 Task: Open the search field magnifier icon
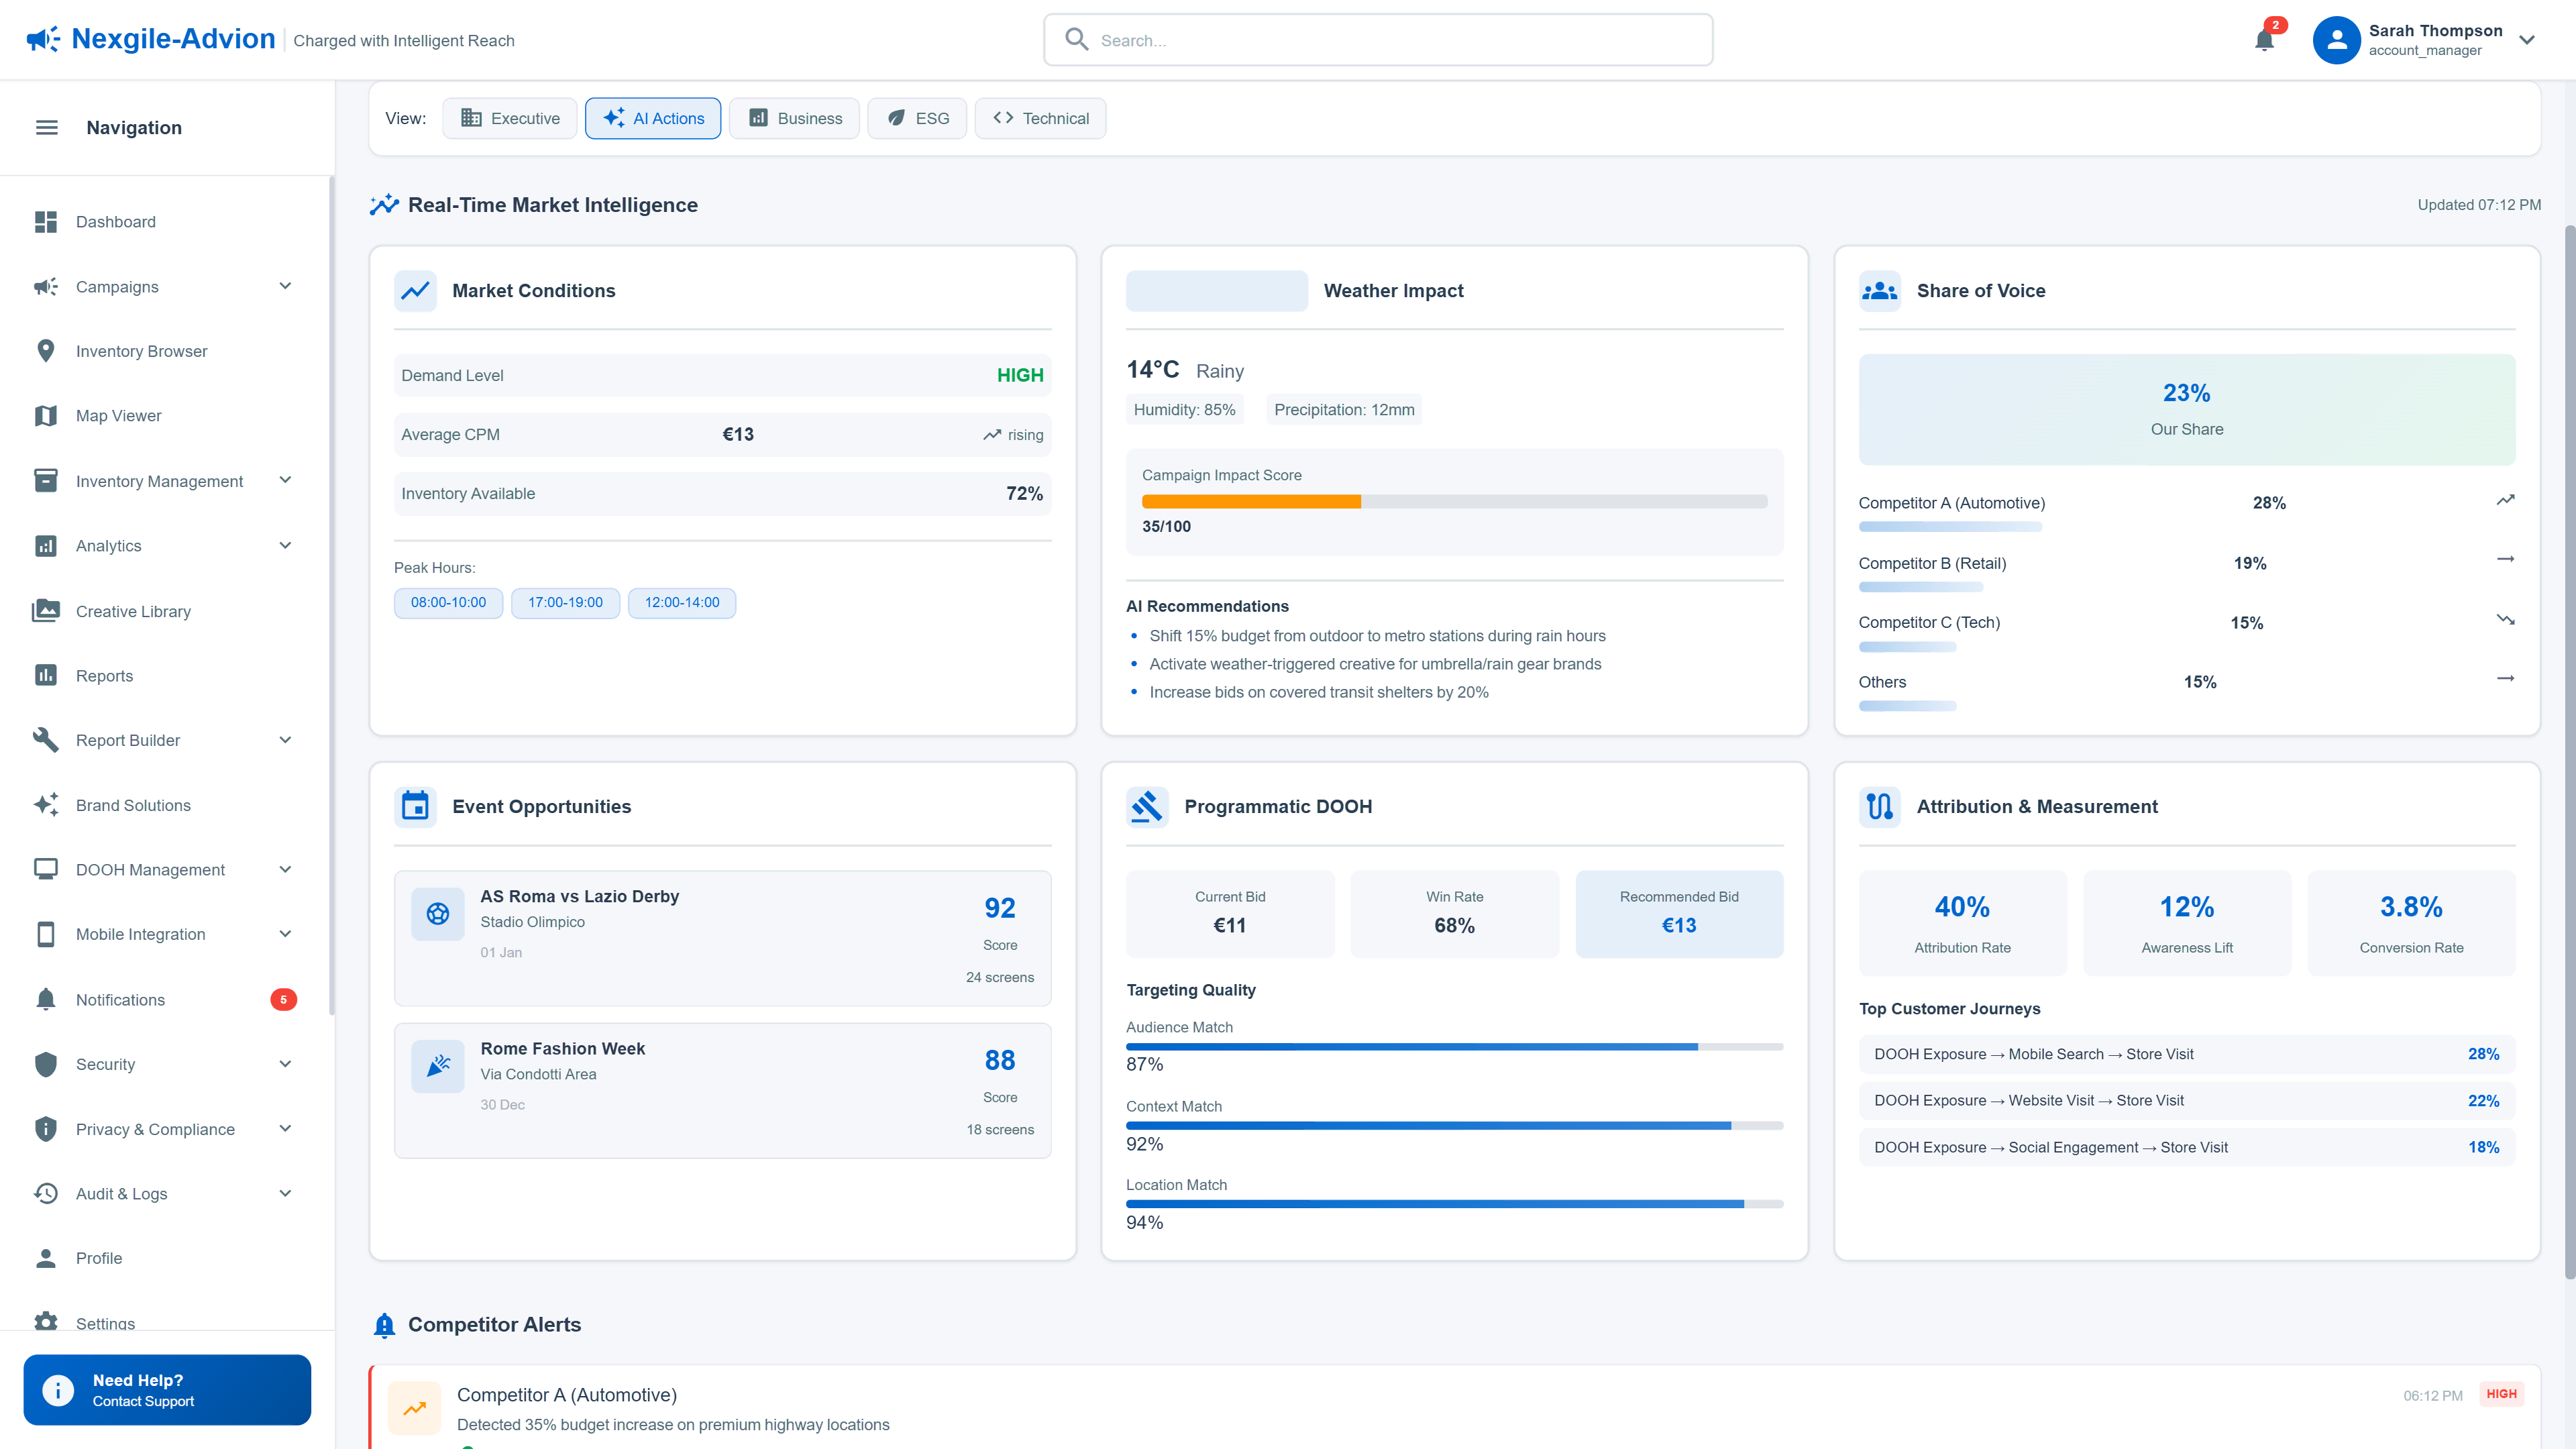click(1076, 39)
